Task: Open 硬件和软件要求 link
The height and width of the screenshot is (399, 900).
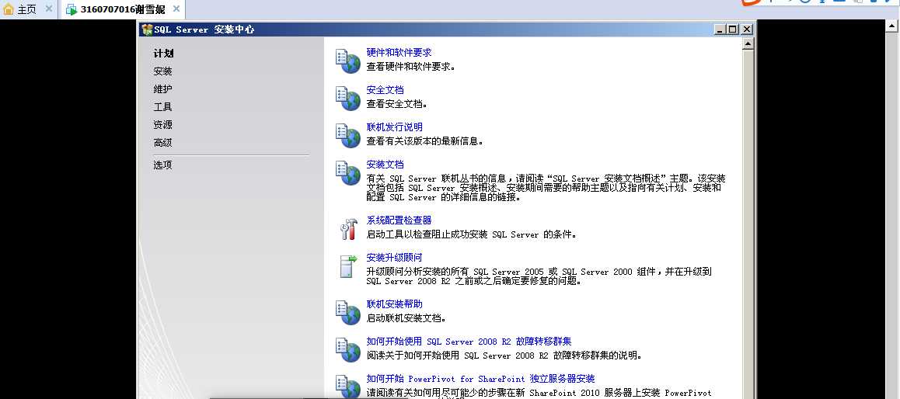Action: click(x=399, y=52)
